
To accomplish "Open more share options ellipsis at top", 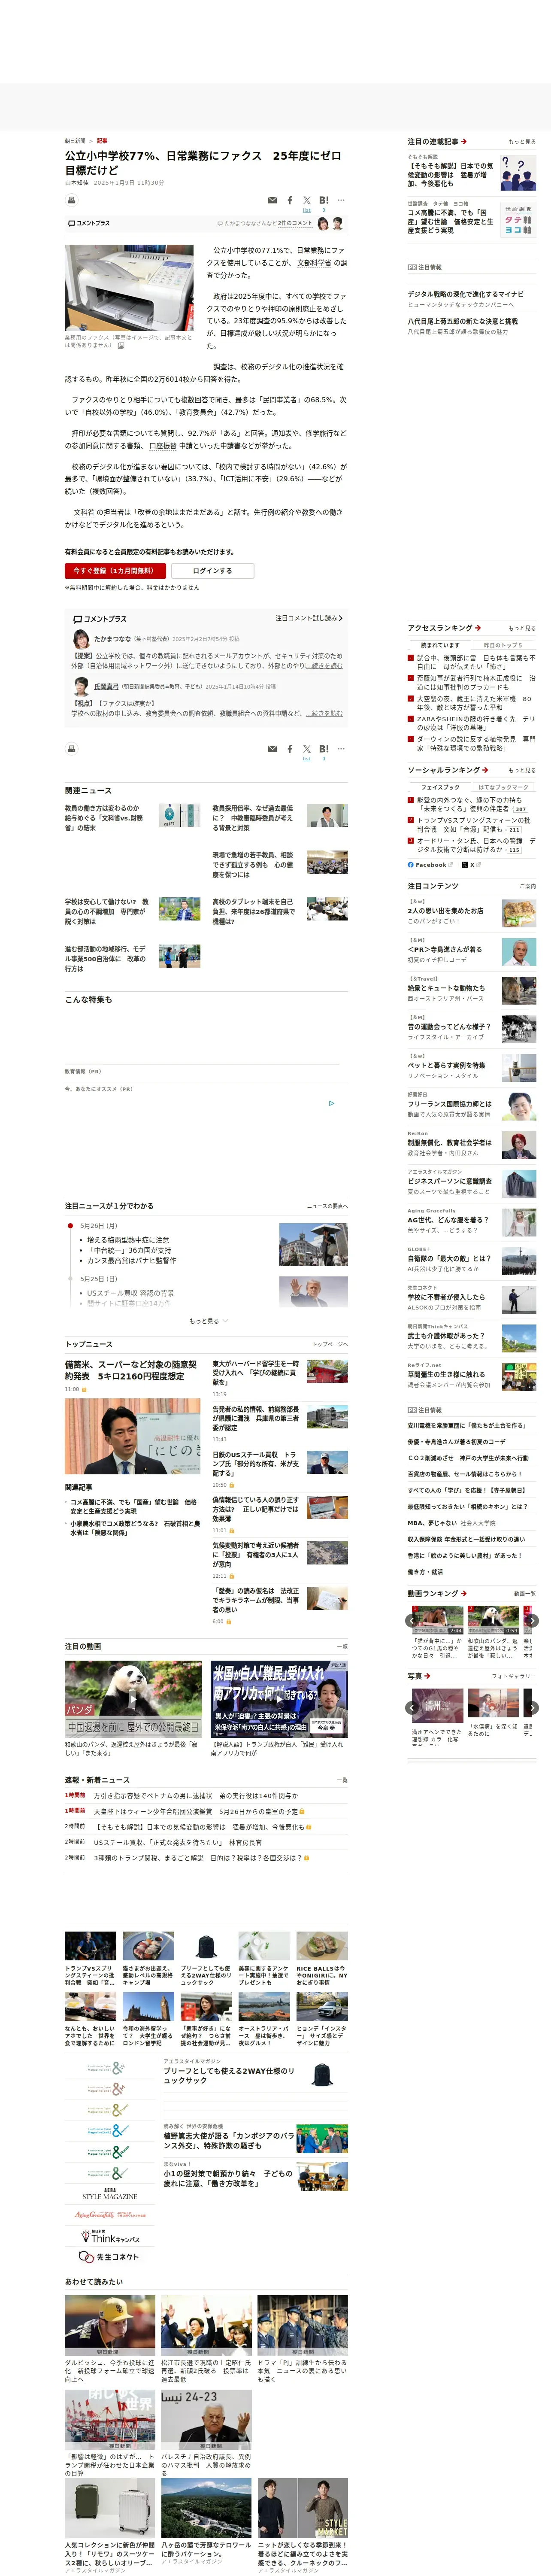I will click(341, 200).
